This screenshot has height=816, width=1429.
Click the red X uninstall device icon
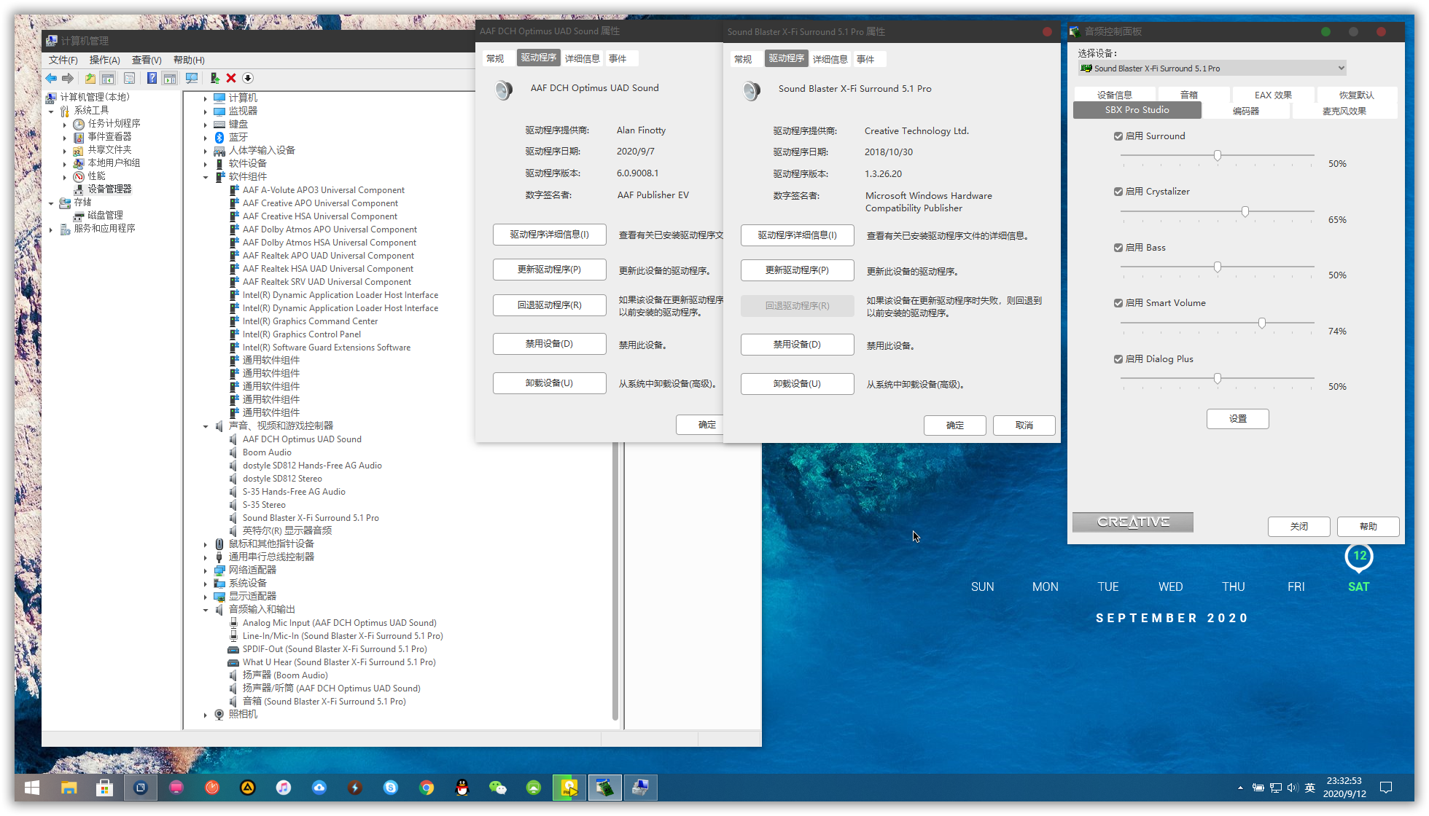pyautogui.click(x=231, y=78)
